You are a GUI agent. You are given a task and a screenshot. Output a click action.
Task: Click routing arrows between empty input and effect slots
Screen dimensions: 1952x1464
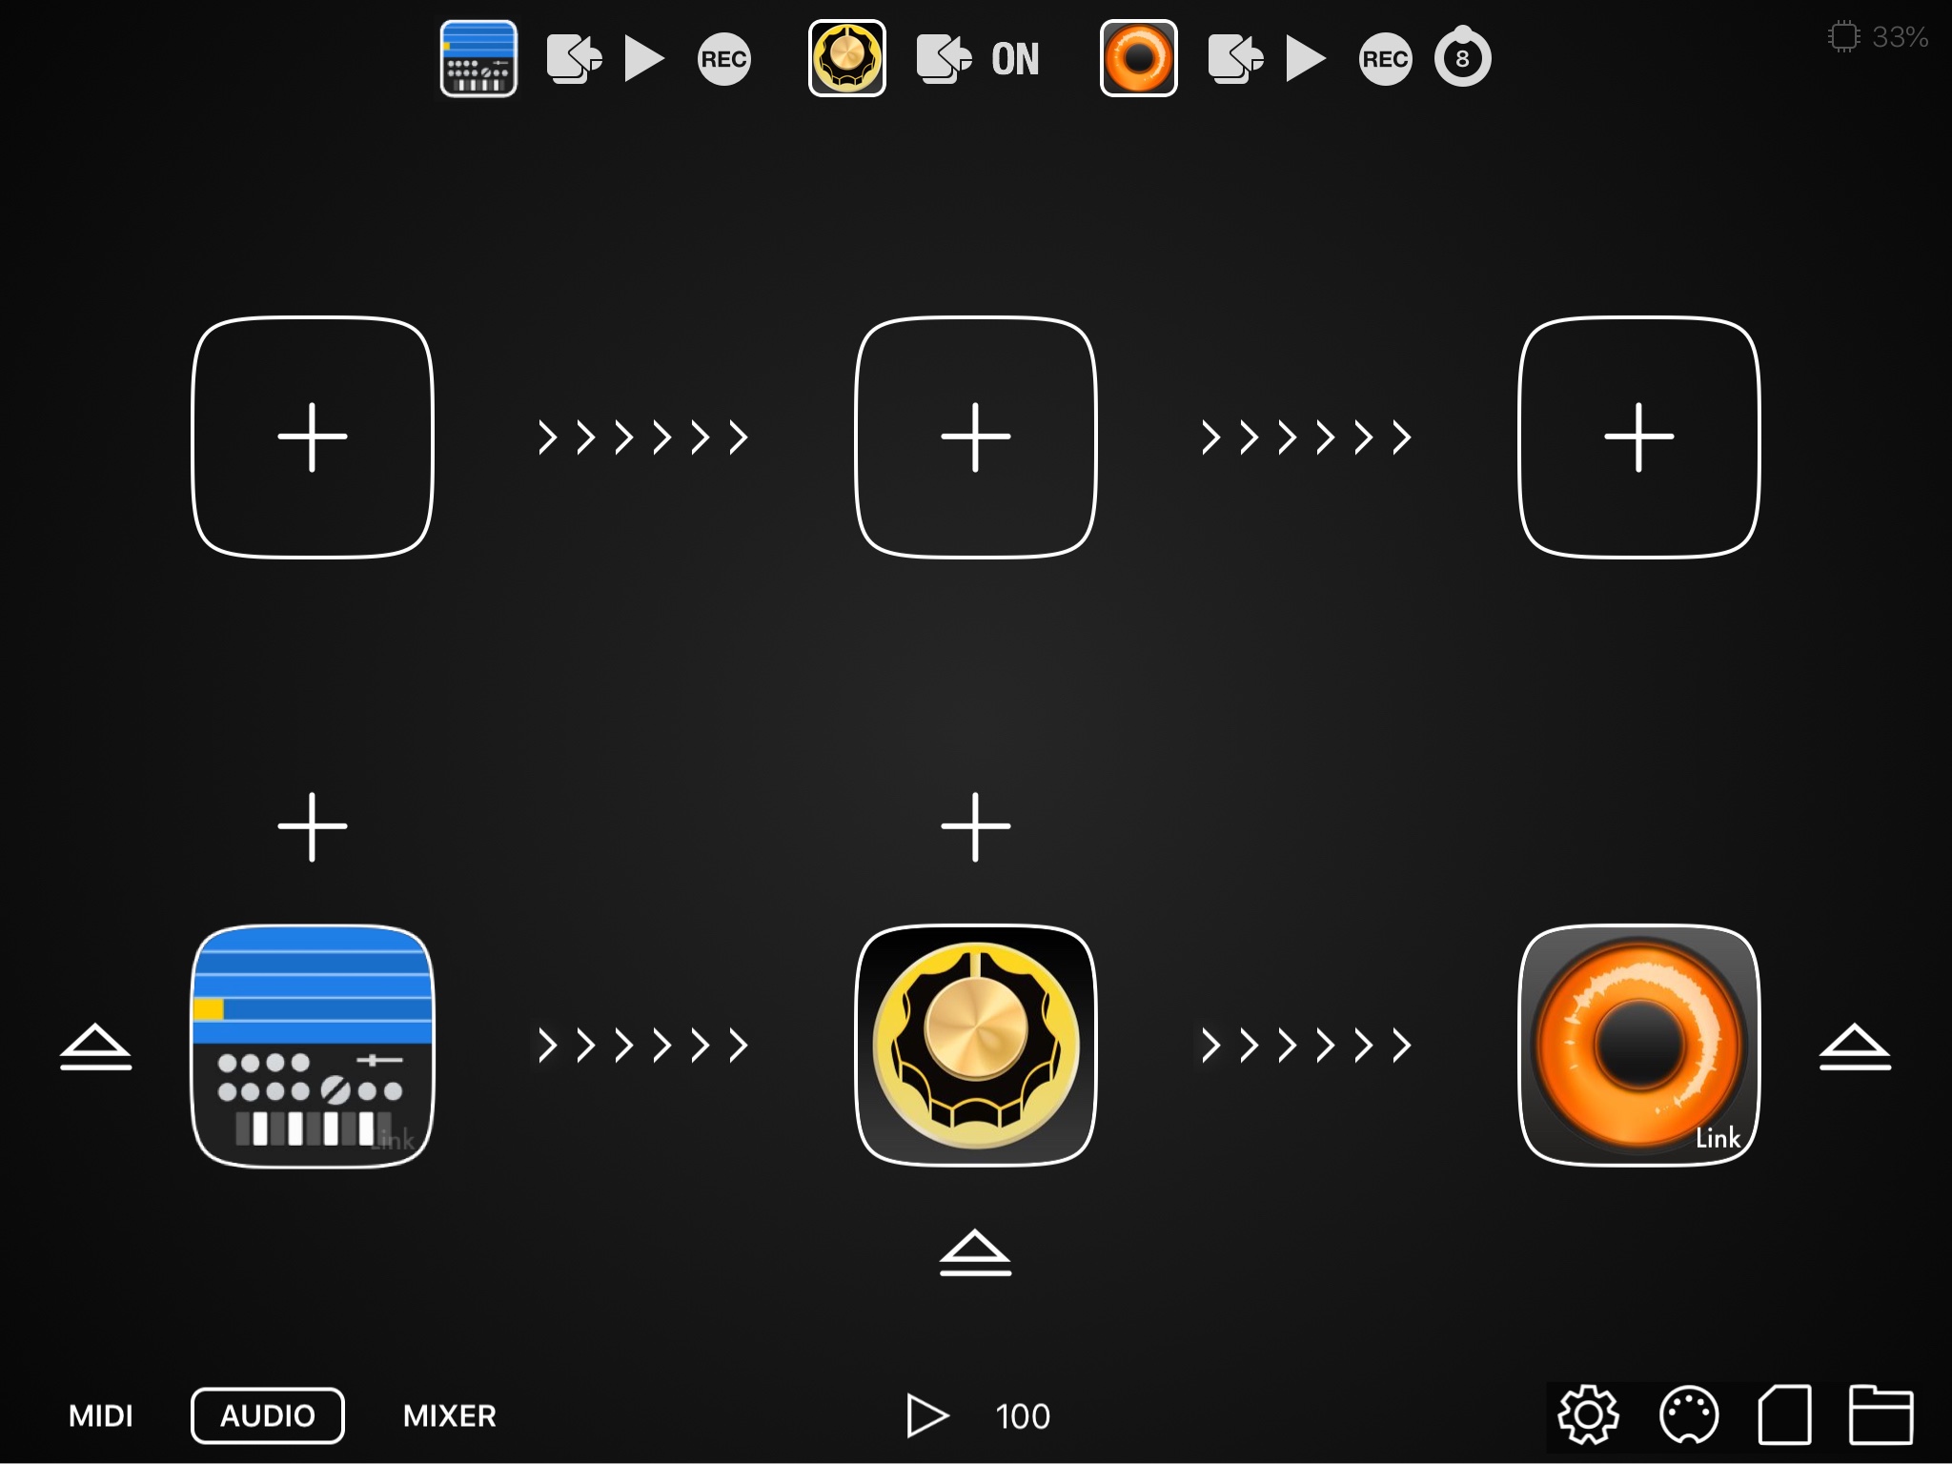[x=643, y=437]
